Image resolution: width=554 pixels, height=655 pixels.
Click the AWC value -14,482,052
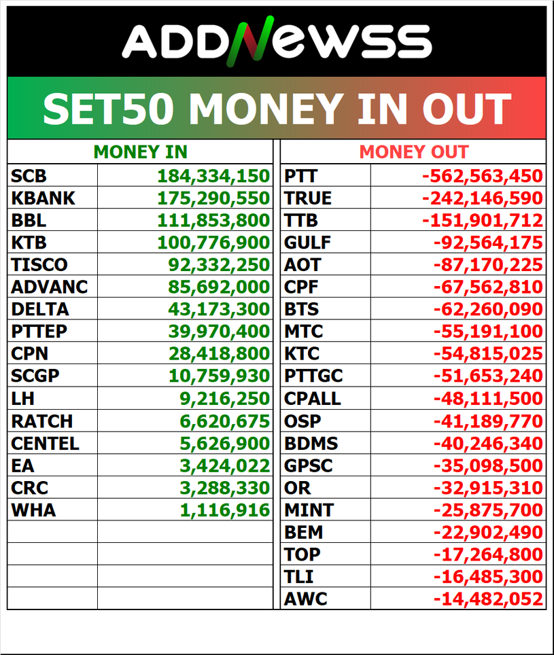487,599
